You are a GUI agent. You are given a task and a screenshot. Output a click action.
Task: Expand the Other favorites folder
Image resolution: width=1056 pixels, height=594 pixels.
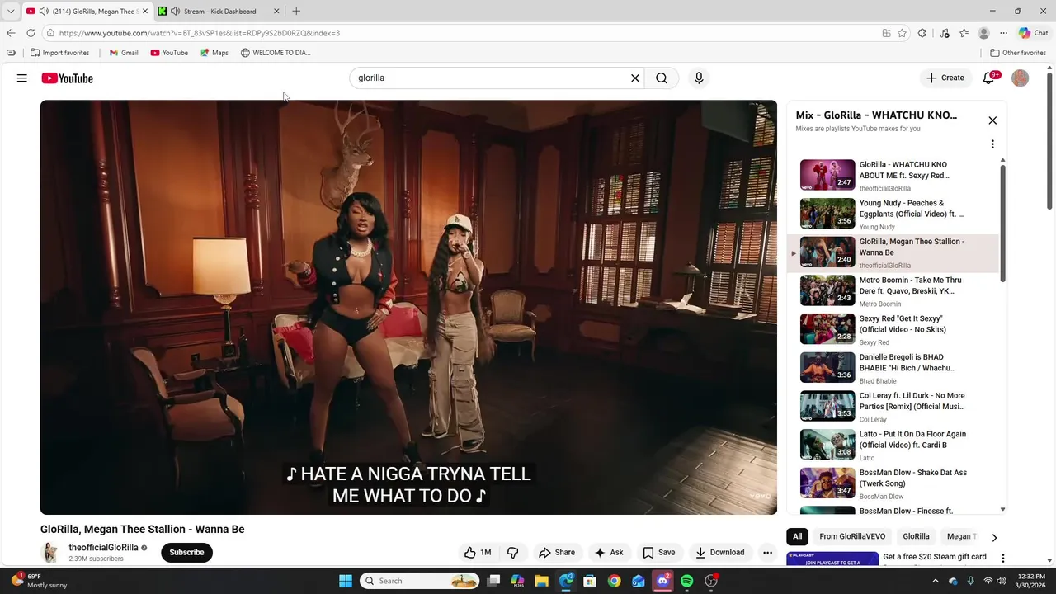pyautogui.click(x=1018, y=53)
